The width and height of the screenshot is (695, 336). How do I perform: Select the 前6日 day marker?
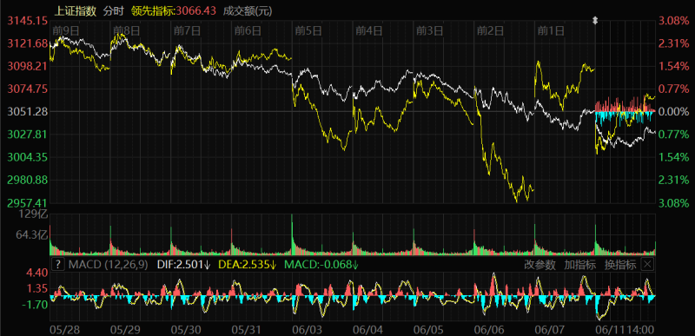pos(248,30)
